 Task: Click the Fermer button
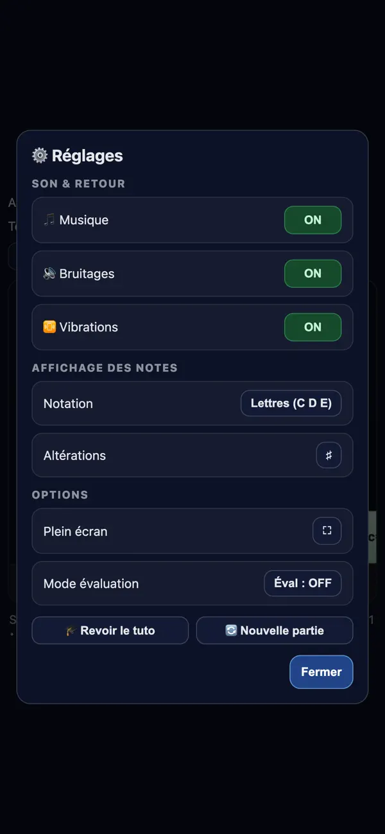coord(321,671)
